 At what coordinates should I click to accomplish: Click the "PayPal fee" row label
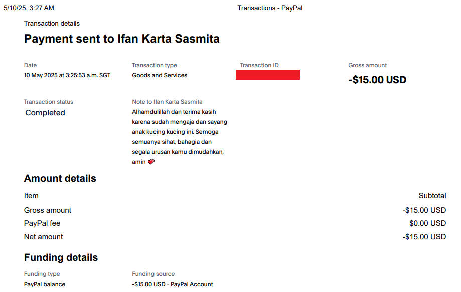point(42,223)
